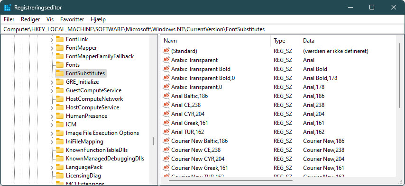Screen dimensions: 405x186
Task: Click the Arial CE,238 string value icon
Action: click(x=166, y=105)
